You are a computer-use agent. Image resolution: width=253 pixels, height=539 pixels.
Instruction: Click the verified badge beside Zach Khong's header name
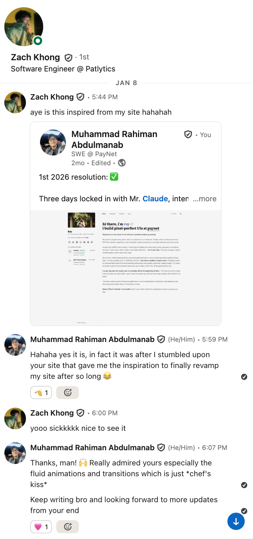(68, 57)
